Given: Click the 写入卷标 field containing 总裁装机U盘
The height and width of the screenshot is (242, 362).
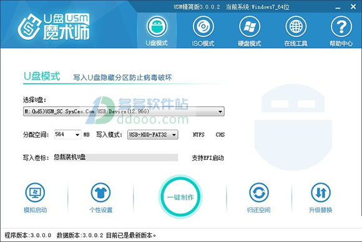Looking at the screenshot, I should tap(115, 158).
